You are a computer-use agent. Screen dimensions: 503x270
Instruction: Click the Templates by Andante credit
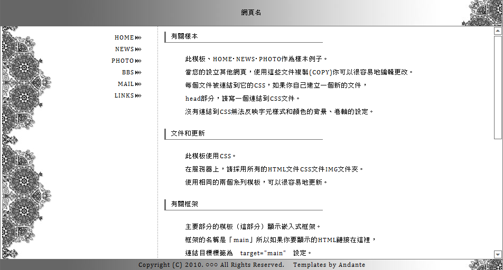pyautogui.click(x=329, y=265)
